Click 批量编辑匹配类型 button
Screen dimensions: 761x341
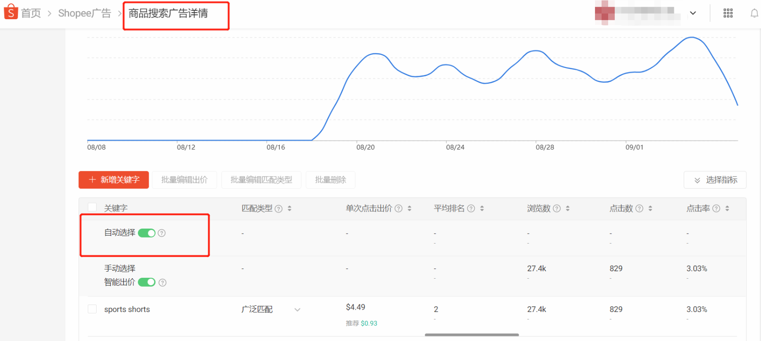261,180
